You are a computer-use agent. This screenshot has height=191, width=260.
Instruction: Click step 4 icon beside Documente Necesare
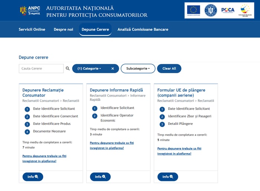[27, 132]
